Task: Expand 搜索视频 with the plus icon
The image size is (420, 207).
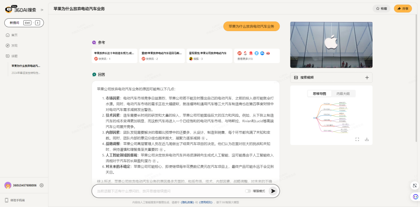Action: pyautogui.click(x=367, y=77)
